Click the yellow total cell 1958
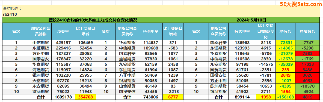 tap(266, 97)
